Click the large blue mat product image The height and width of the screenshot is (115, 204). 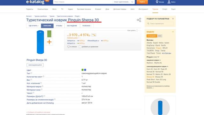[x=40, y=42]
